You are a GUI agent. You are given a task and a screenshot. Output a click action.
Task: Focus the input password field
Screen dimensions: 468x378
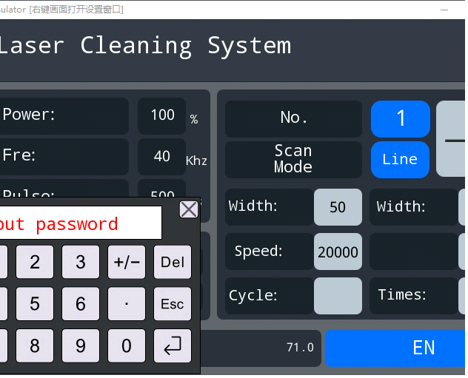point(81,223)
